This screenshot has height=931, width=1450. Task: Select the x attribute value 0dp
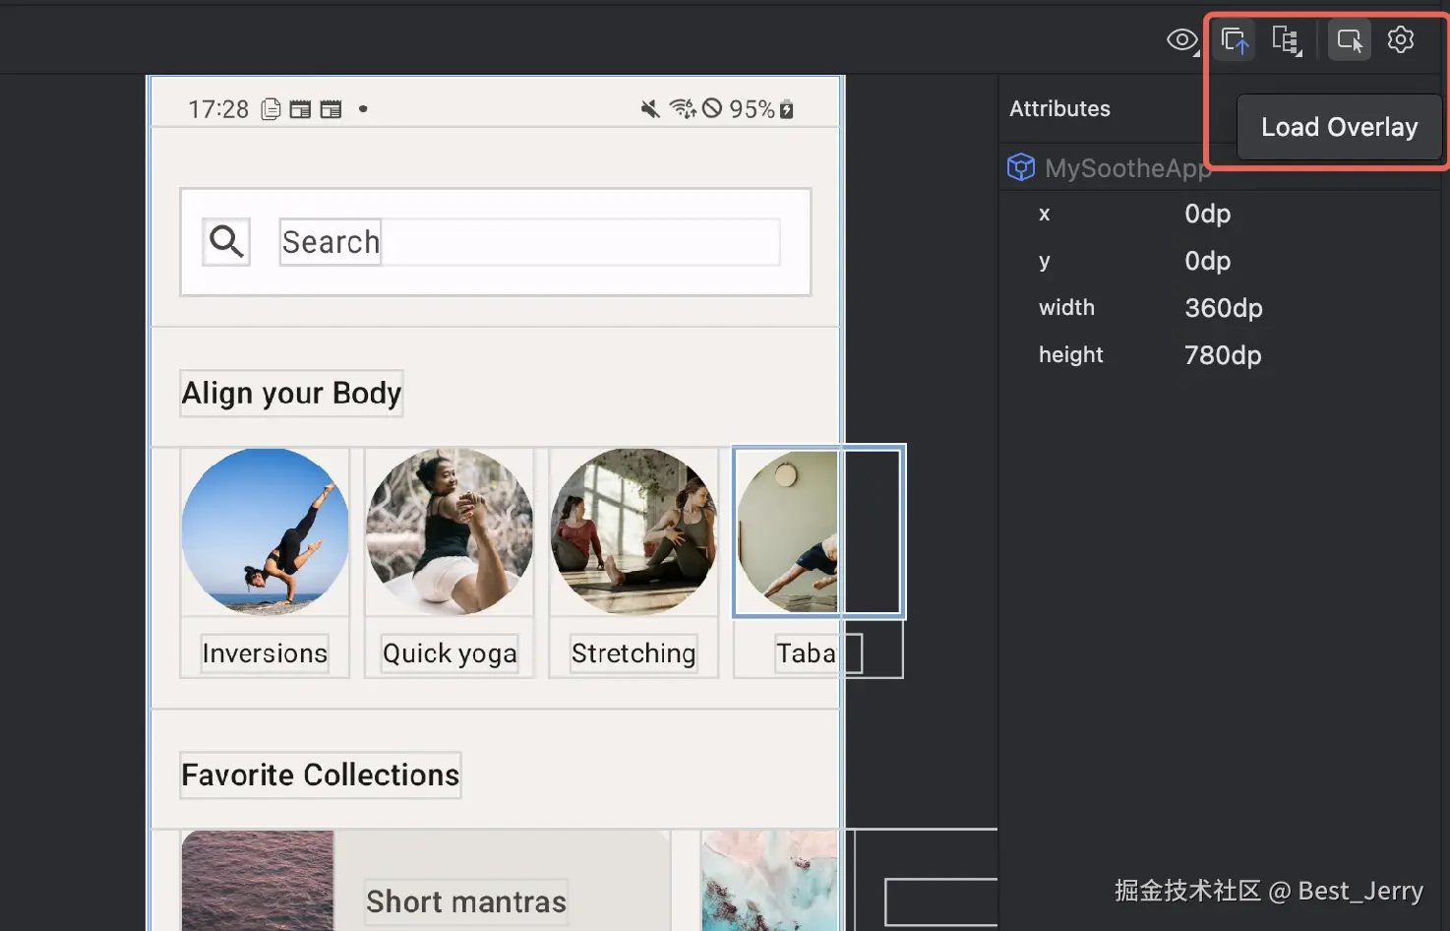(1207, 214)
